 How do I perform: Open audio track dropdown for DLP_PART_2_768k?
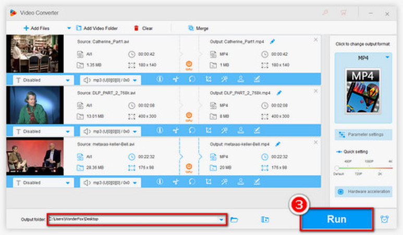tap(110, 131)
